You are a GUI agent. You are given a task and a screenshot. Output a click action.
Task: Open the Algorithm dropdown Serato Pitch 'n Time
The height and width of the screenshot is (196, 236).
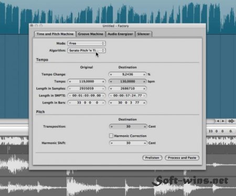coord(87,50)
